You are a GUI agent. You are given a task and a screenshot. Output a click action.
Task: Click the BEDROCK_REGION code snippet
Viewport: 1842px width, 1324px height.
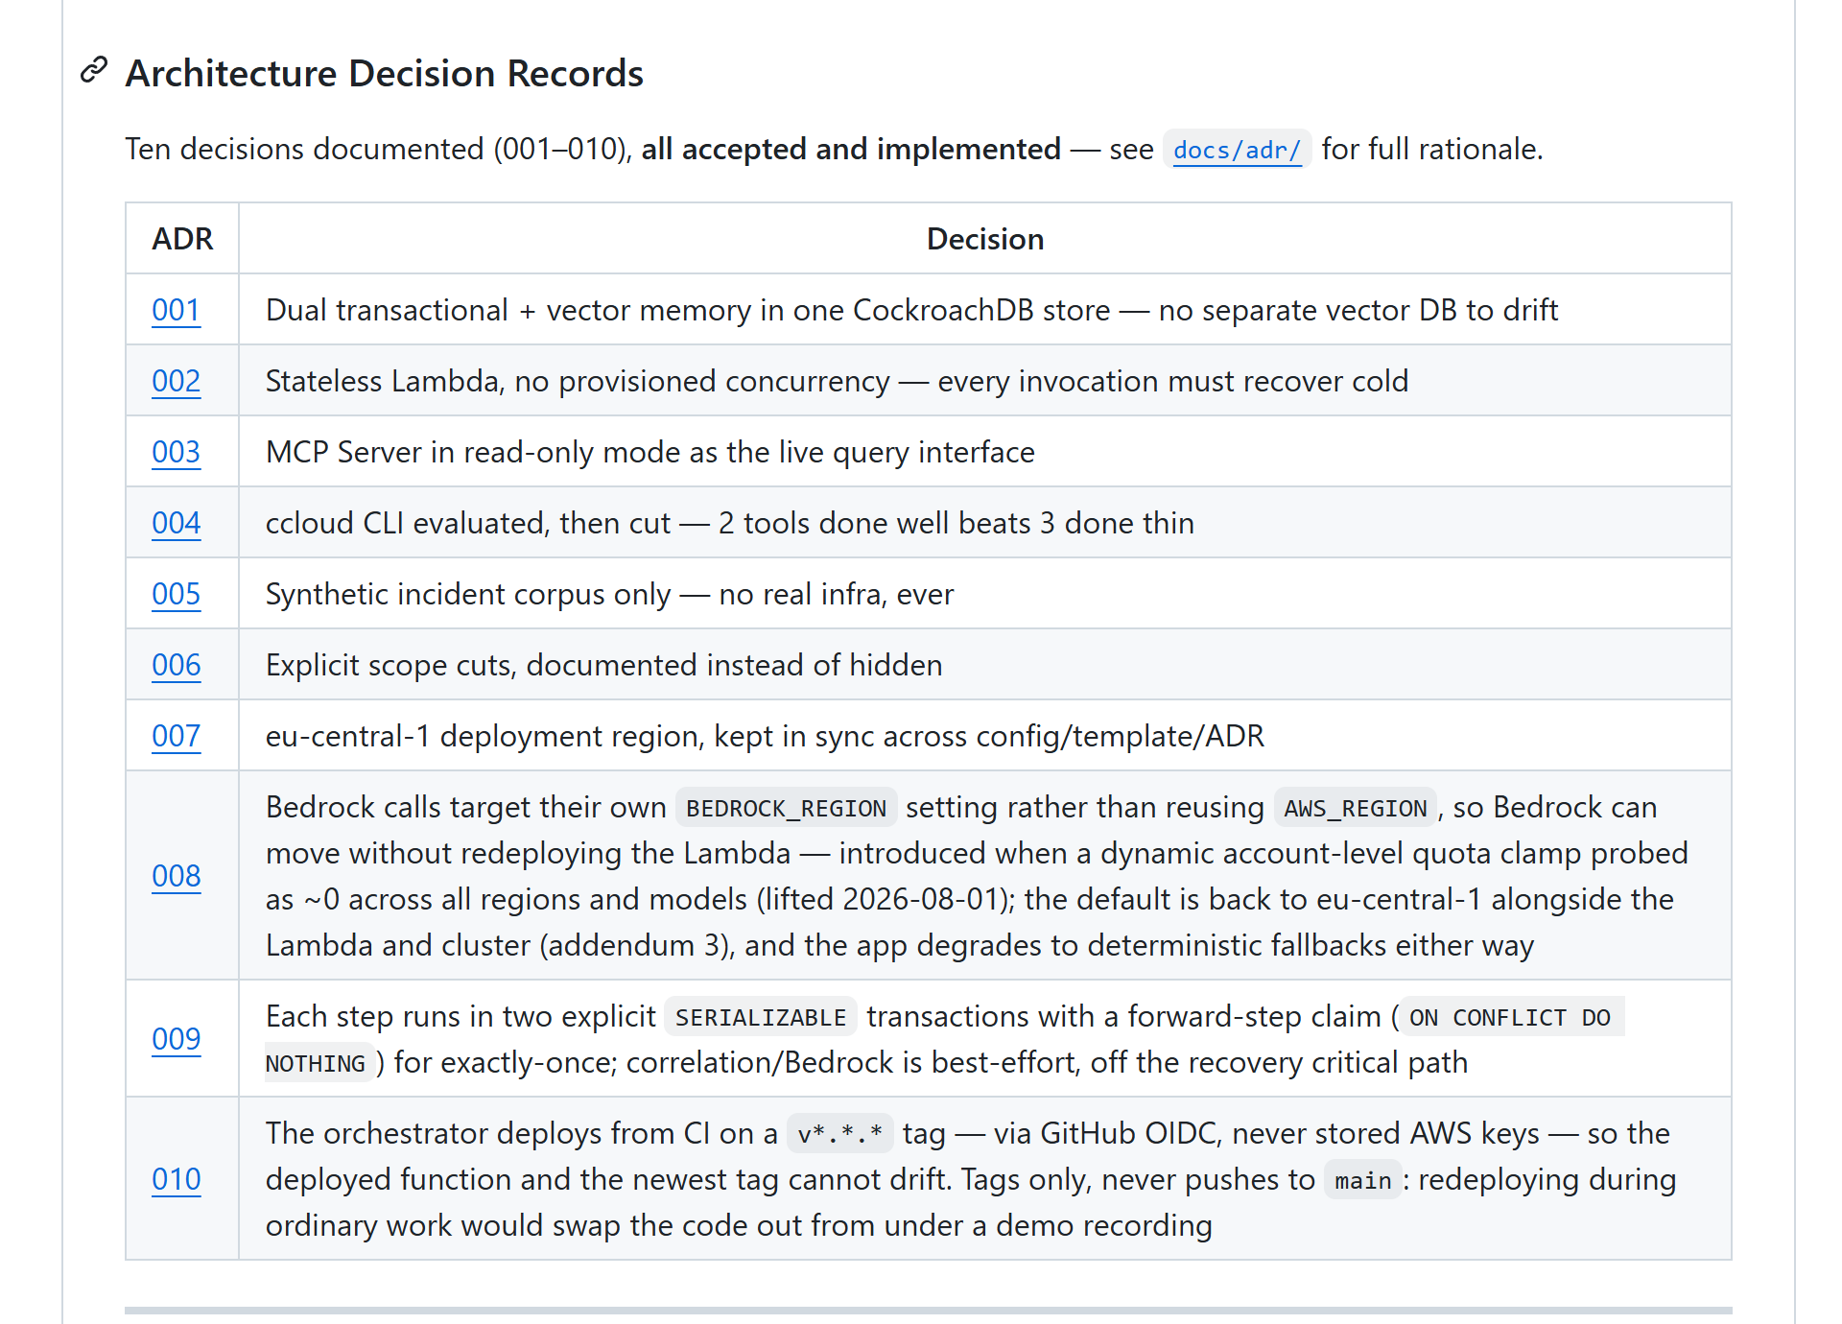tap(787, 808)
